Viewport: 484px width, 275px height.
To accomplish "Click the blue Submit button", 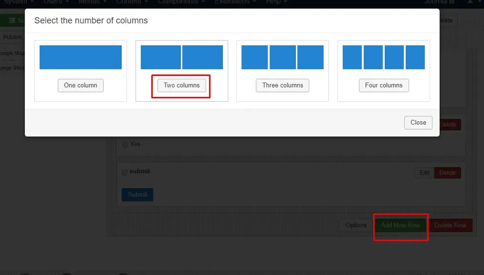I will (137, 194).
